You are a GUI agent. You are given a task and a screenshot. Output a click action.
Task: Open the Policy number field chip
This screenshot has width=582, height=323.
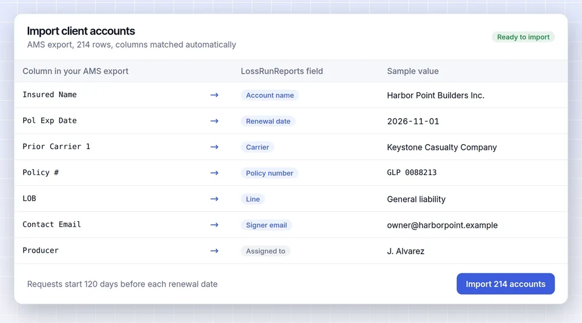click(269, 173)
